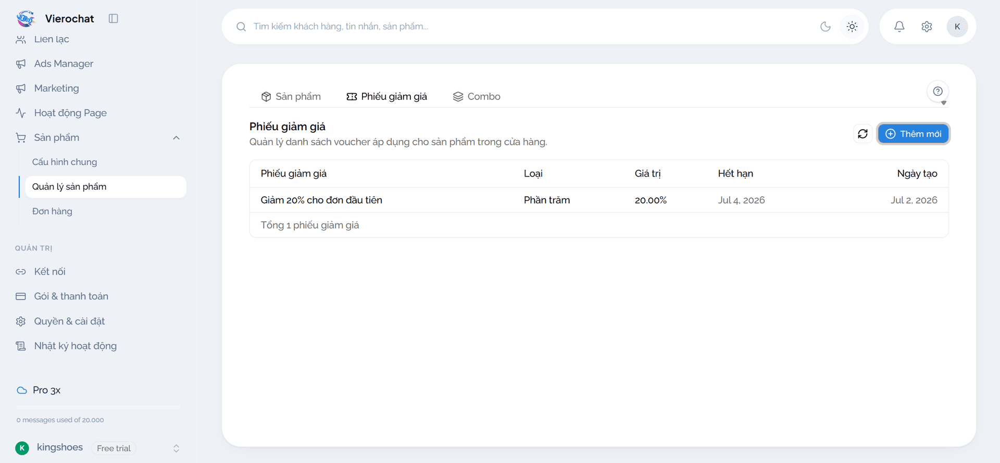Click the Pro 3x plan label
This screenshot has height=463, width=1000.
[x=46, y=390]
